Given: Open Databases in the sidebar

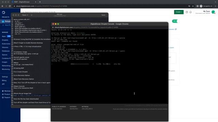Looking at the screenshot, I should 6,51.
